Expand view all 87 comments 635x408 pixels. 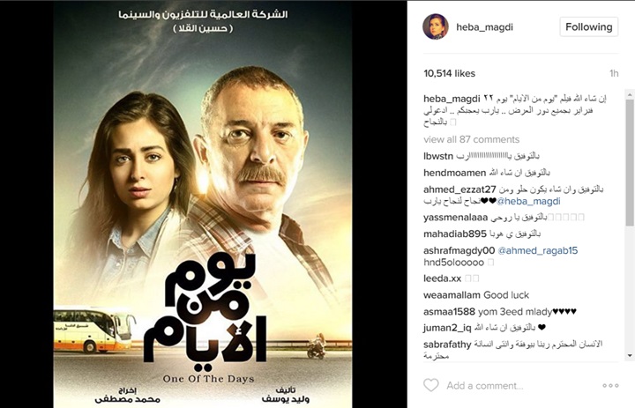point(471,139)
